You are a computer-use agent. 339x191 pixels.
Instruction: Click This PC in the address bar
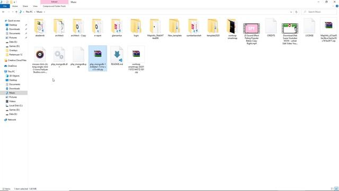point(29,12)
